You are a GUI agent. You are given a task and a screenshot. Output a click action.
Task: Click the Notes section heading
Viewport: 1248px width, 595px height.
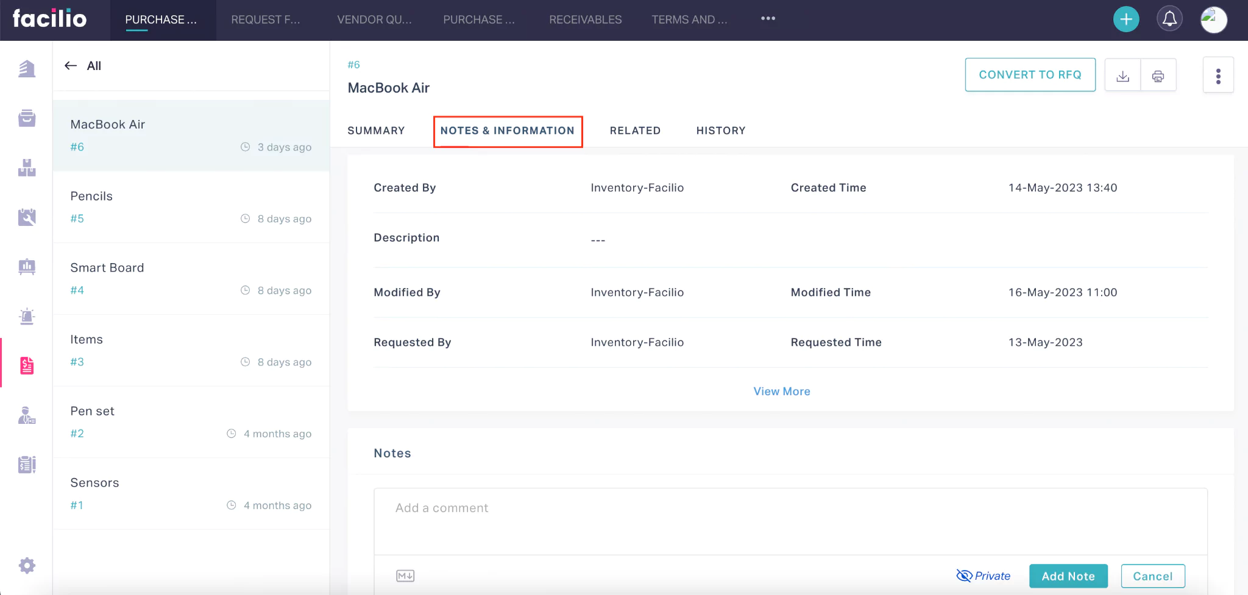[392, 453]
